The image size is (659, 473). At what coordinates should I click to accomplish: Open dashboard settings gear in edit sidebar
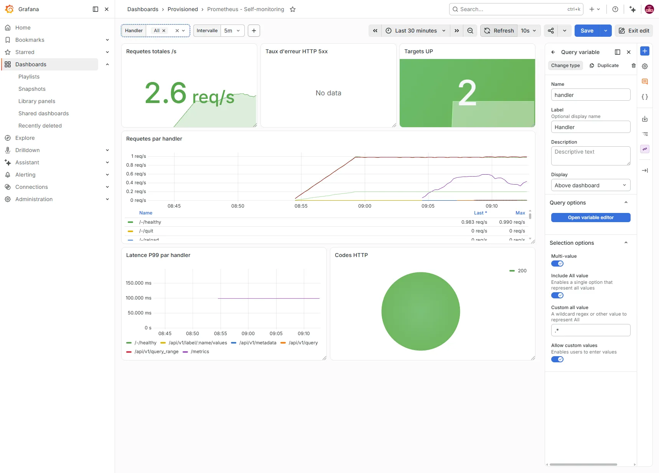[x=645, y=66]
